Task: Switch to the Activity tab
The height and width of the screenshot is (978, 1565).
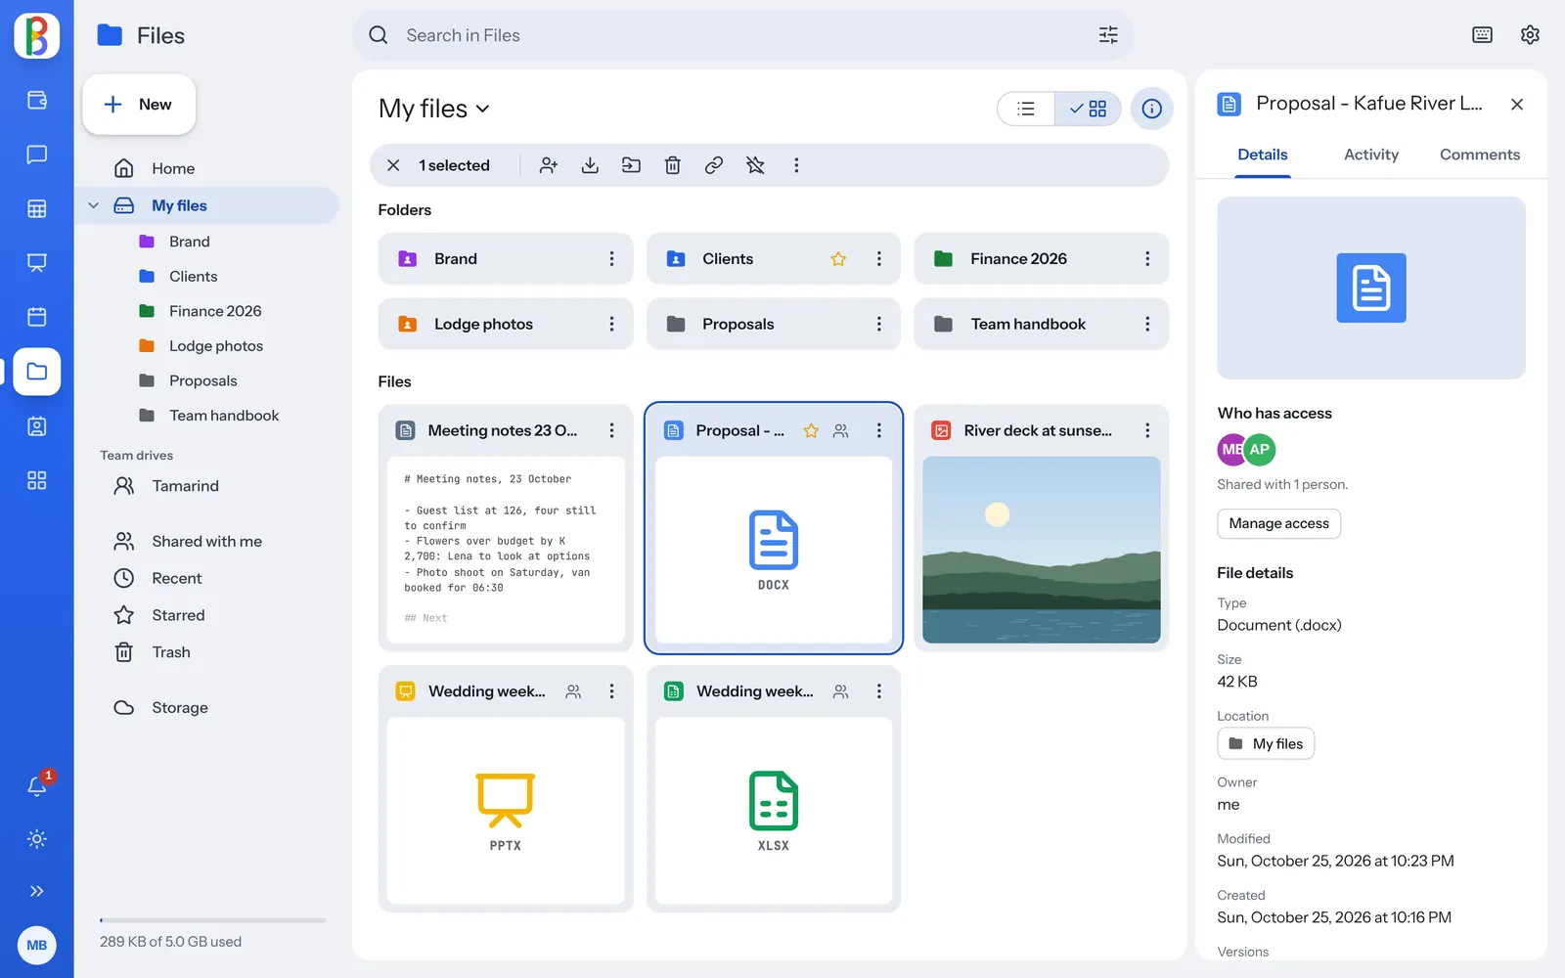Action: [1371, 155]
